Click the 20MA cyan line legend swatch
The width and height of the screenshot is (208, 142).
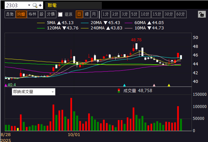[x=85, y=23]
